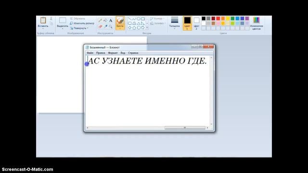Open the Вставить paste dropdown arrow
Screen dimensions: 308x173
[x=43, y=29]
